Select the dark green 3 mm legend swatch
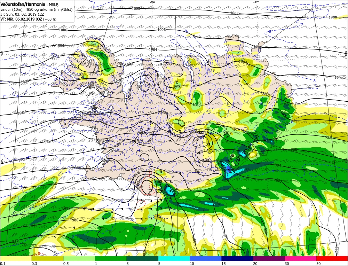This screenshot has height=266, width=348. point(142,258)
